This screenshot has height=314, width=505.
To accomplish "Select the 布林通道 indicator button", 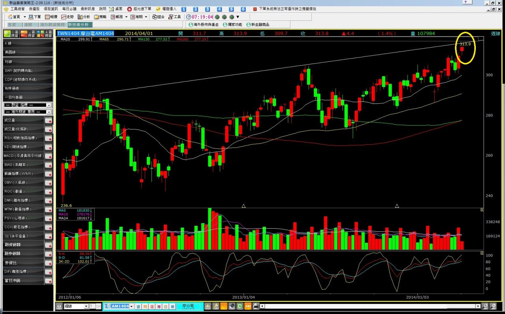I will 27,88.
